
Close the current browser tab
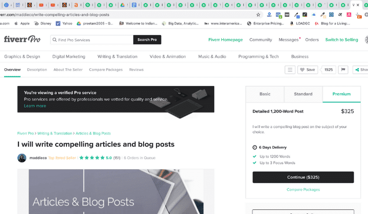358,5
